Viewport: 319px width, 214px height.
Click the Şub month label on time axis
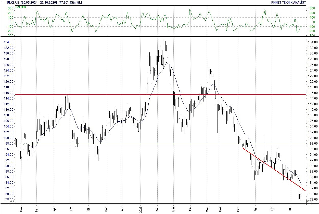157,209
